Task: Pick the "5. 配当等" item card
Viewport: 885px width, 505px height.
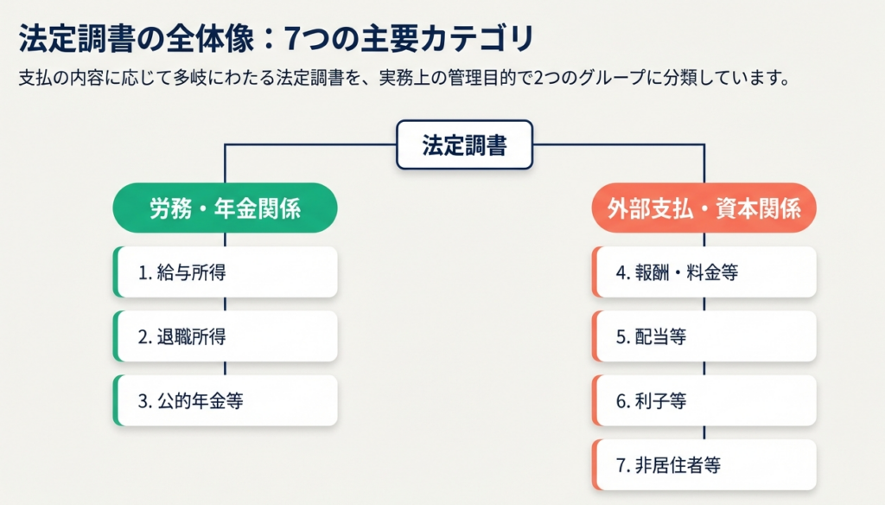Action: pyautogui.click(x=705, y=336)
